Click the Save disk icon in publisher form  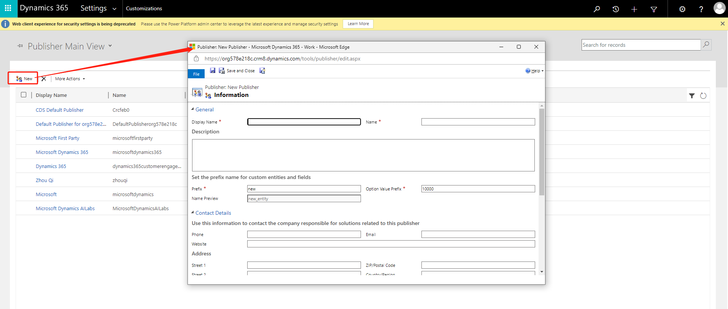click(213, 70)
